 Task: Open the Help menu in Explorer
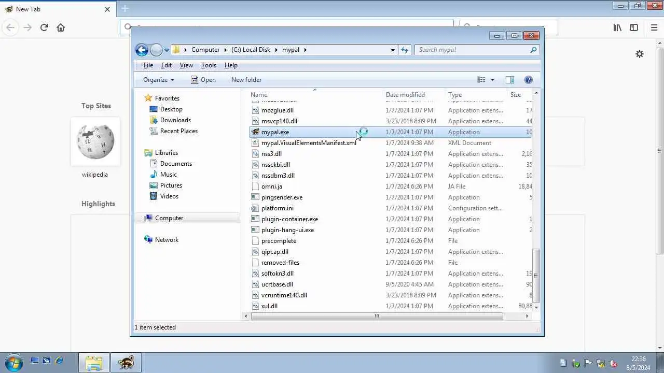(x=231, y=65)
